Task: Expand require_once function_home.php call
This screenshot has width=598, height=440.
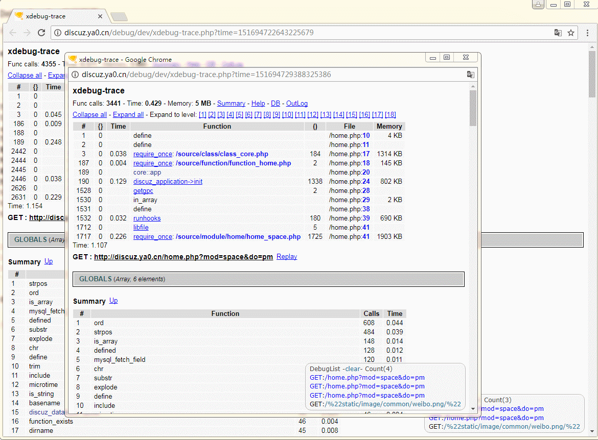Action: tap(212, 163)
